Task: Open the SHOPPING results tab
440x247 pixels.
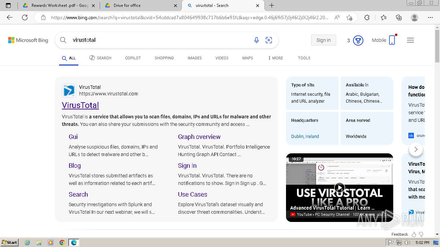Action: tap(164, 58)
